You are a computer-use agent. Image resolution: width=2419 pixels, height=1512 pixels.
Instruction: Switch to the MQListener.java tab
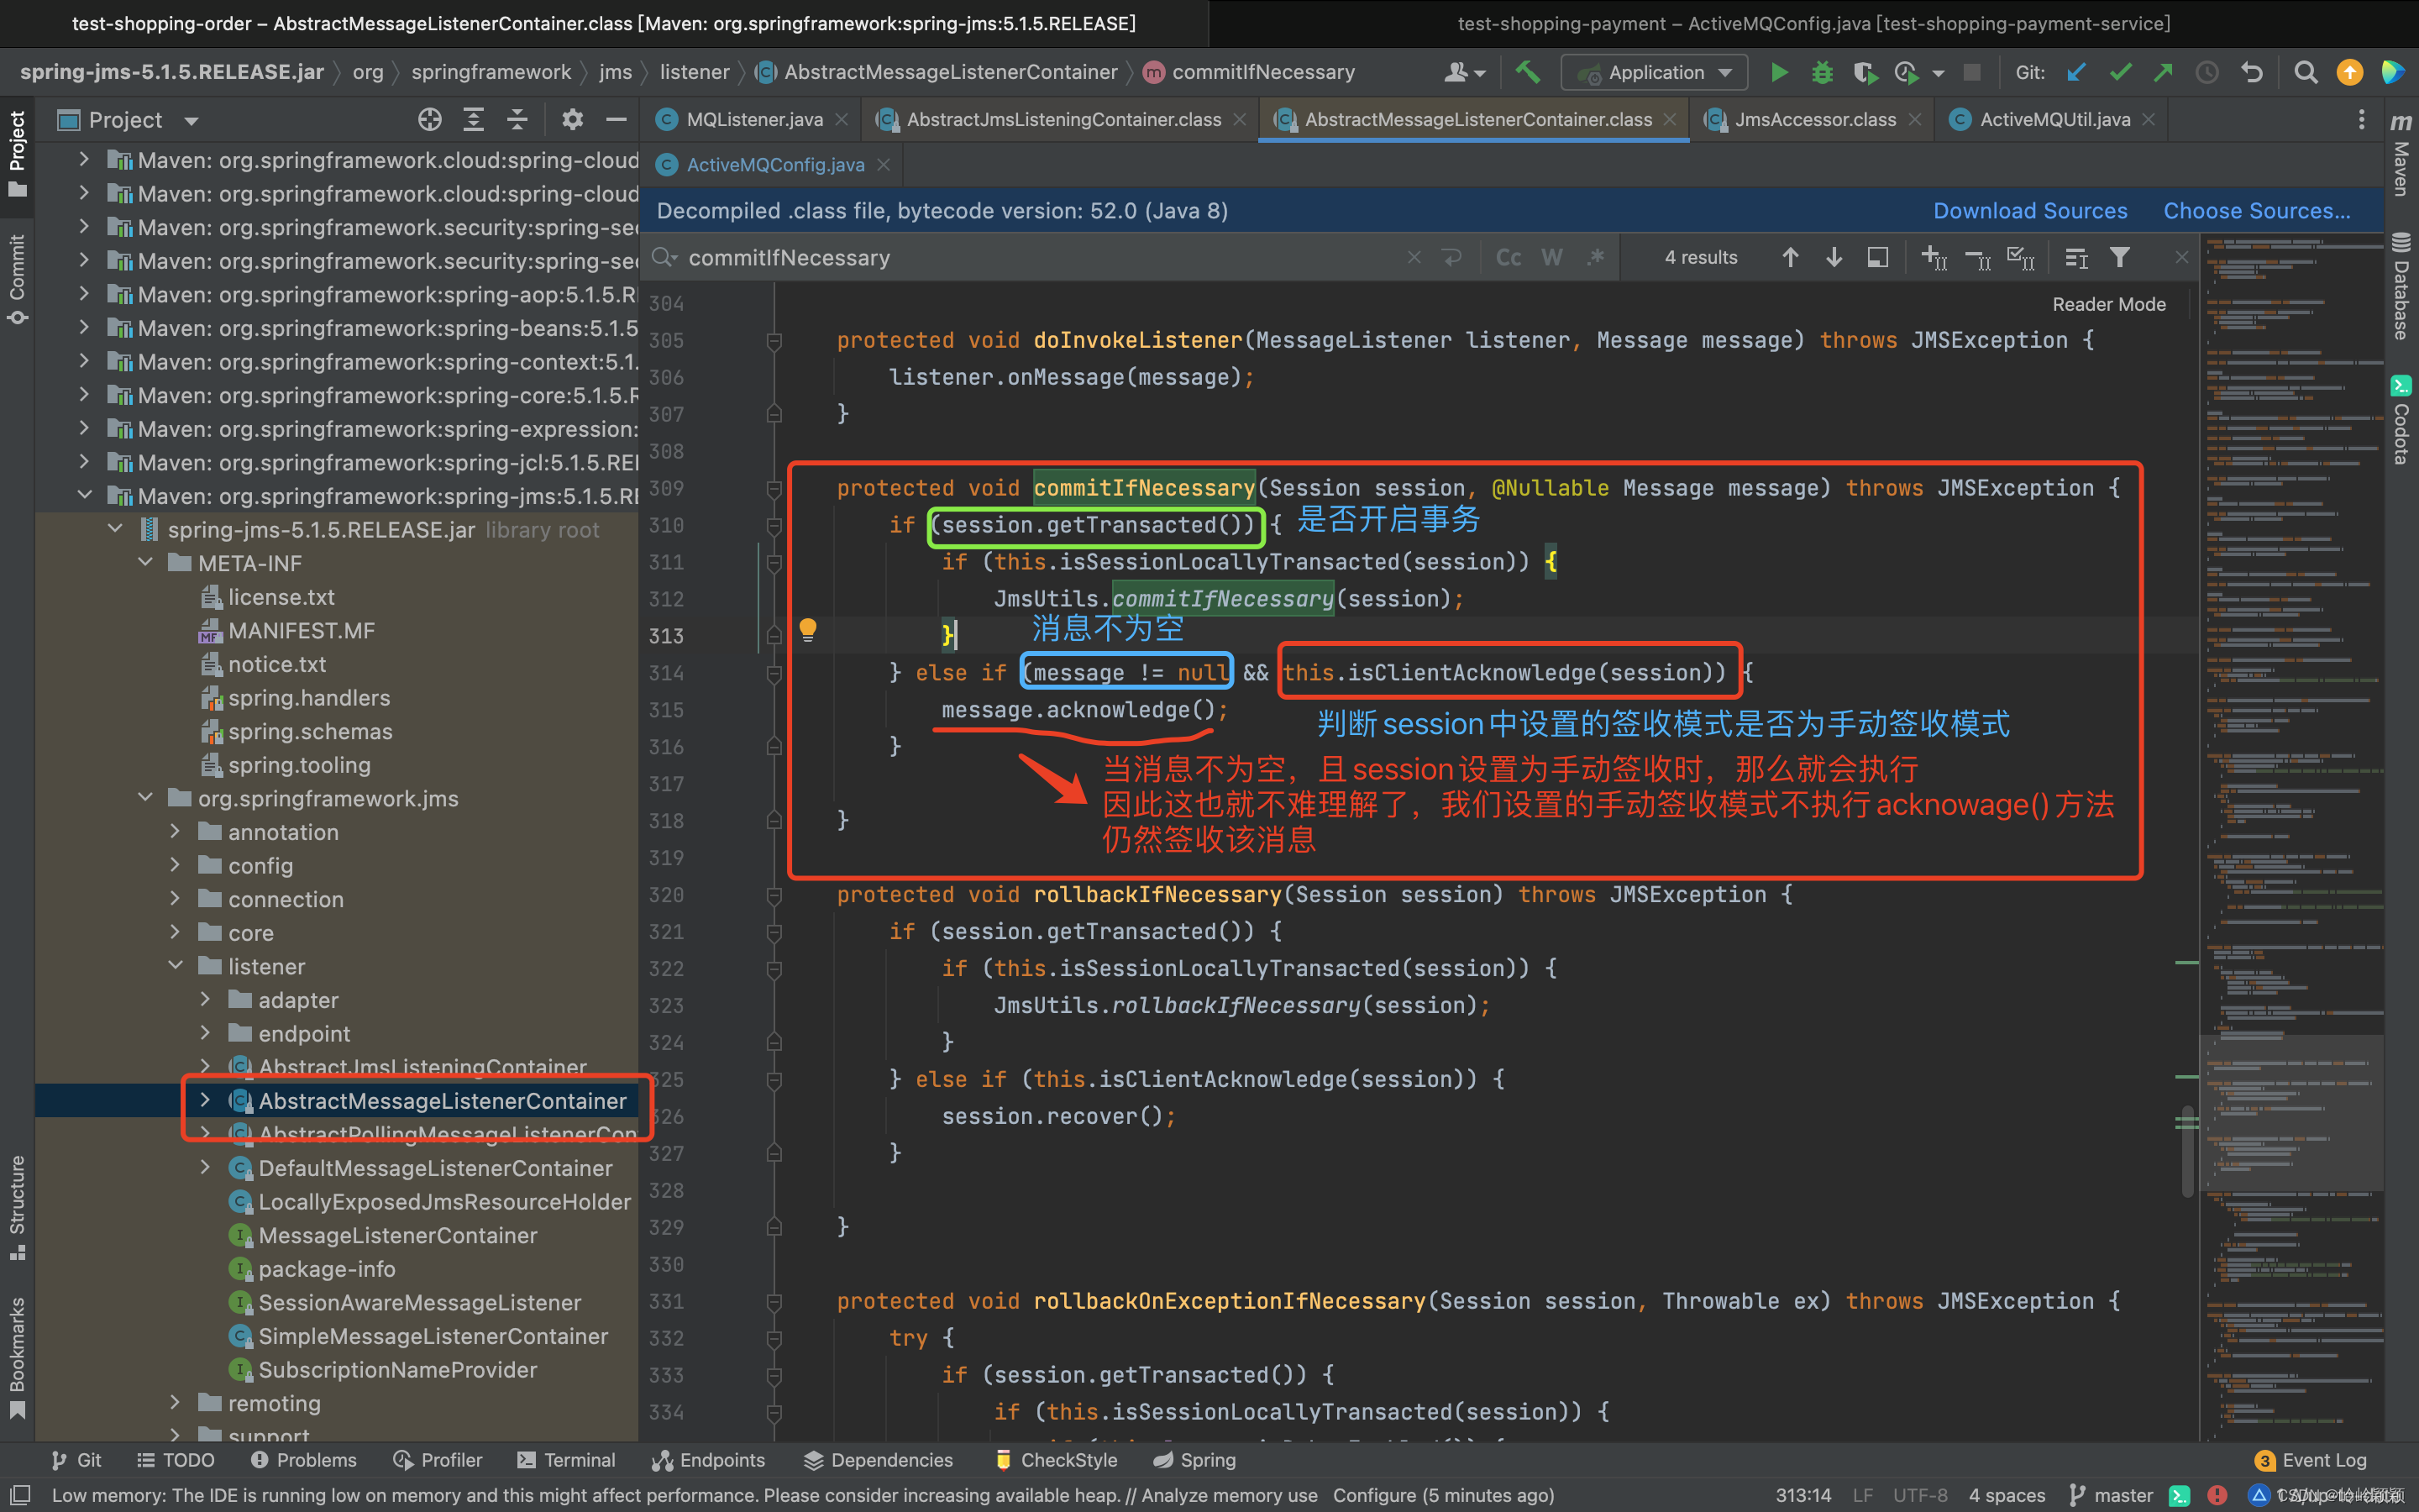click(753, 120)
